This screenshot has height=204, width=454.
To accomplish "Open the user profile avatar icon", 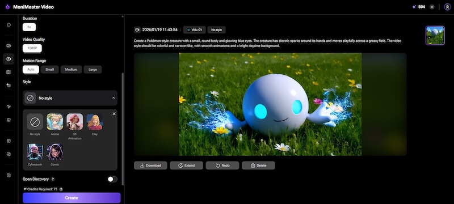I will [447, 7].
